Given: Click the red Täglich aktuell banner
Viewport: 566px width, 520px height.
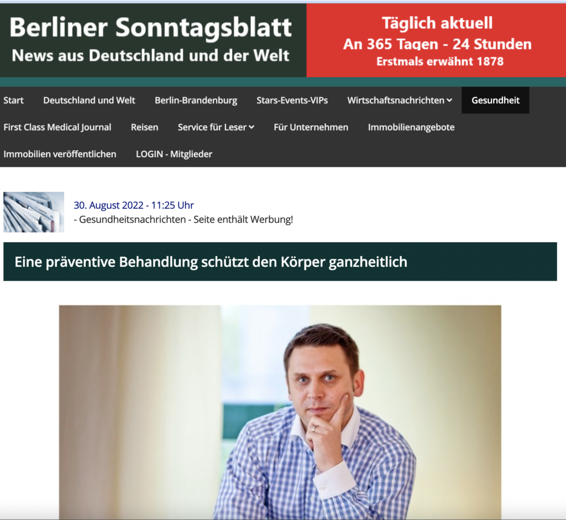Looking at the screenshot, I should pos(436,40).
